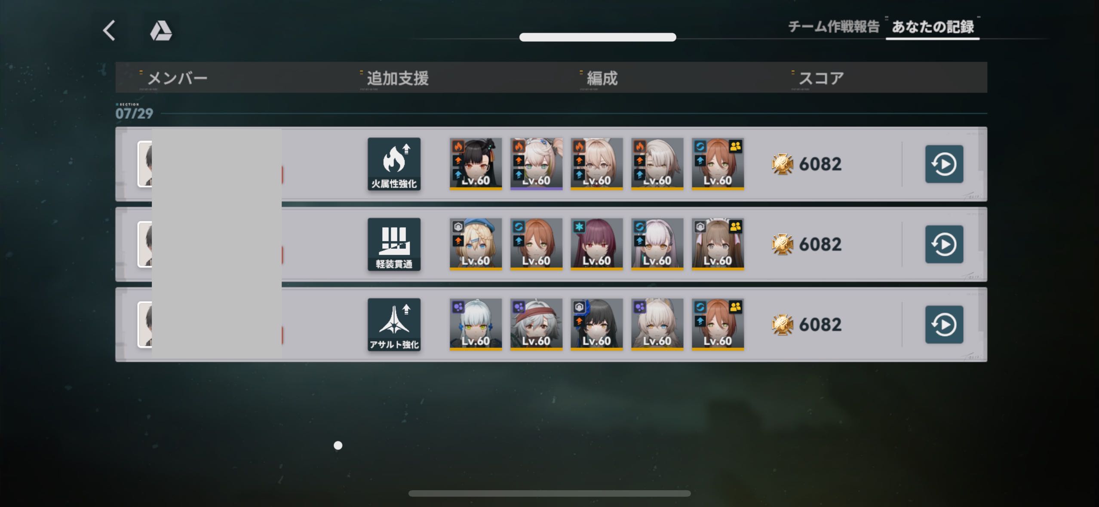
Task: Select the purple-haired ice character portrait
Action: (596, 244)
